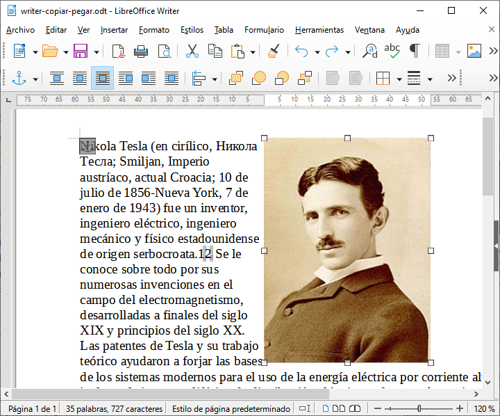Open a file with the folder icon
The image size is (500, 416).
pyautogui.click(x=50, y=51)
